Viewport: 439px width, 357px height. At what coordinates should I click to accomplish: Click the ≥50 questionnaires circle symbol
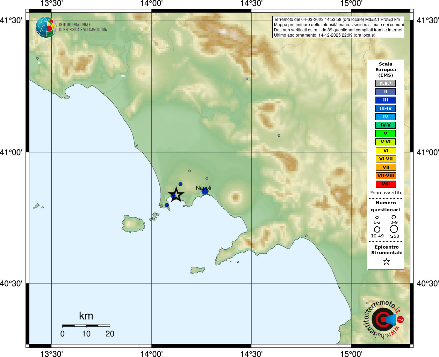click(x=394, y=229)
